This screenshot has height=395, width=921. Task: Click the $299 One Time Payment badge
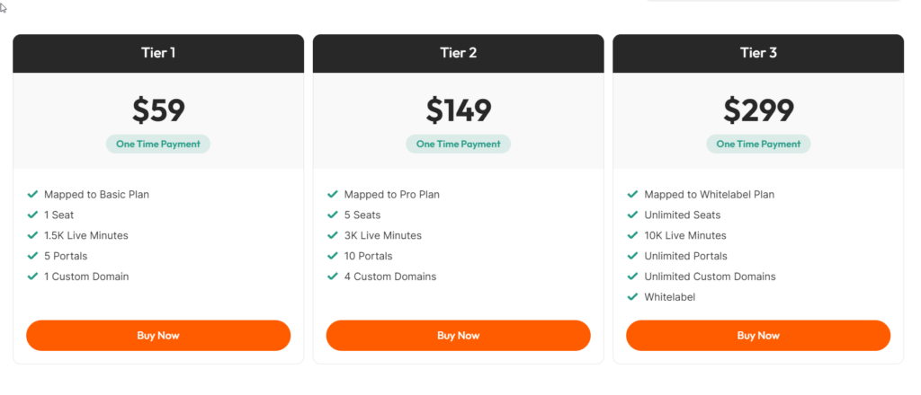pos(758,145)
